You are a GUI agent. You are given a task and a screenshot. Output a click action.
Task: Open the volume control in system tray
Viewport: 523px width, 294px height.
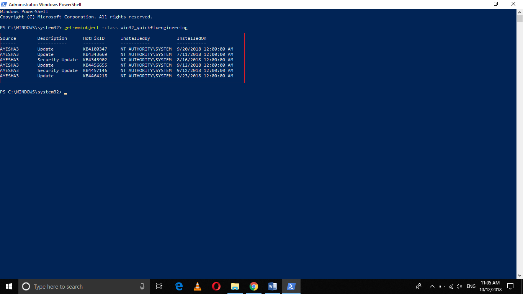point(459,286)
